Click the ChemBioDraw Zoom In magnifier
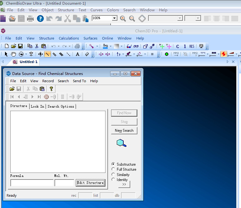 click(123, 19)
